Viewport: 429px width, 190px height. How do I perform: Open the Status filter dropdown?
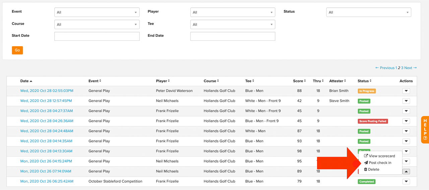369,12
